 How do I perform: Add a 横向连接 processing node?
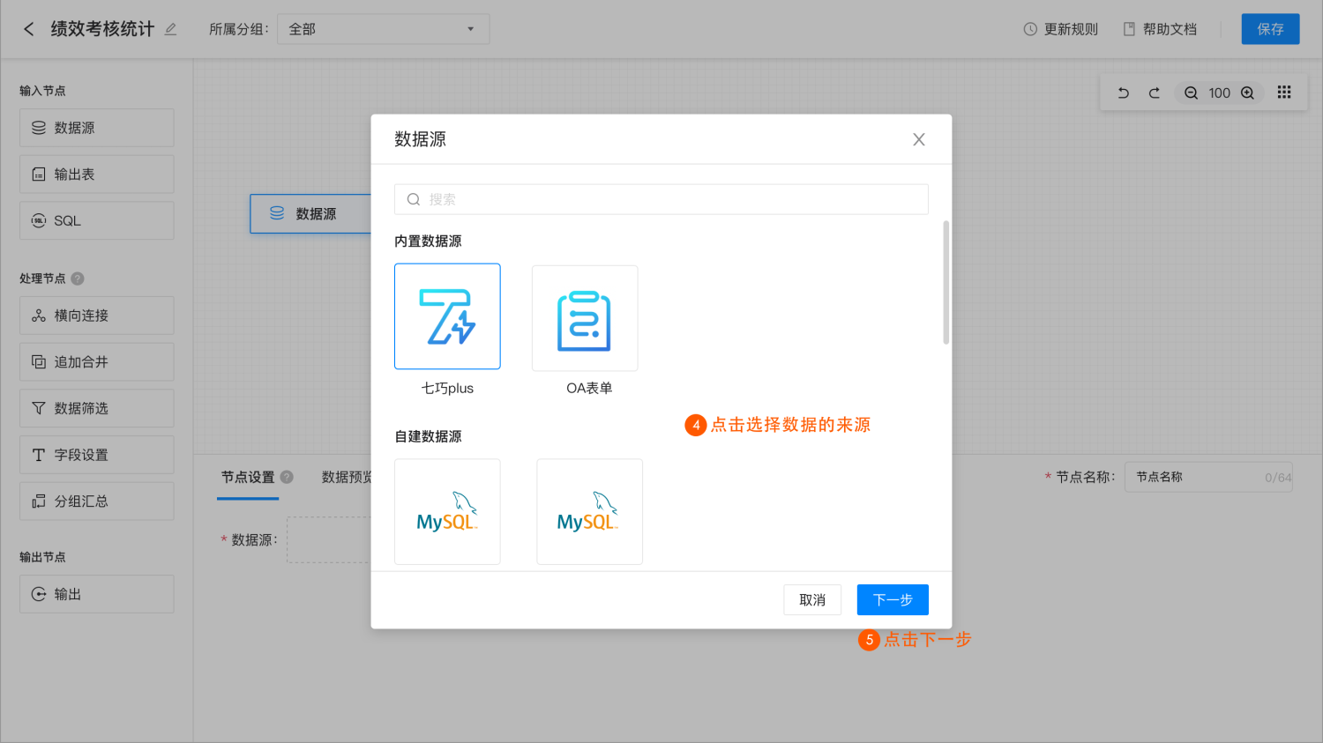pyautogui.click(x=97, y=316)
